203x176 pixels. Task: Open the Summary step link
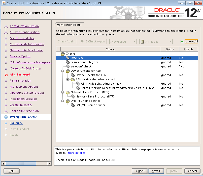(x=16, y=123)
